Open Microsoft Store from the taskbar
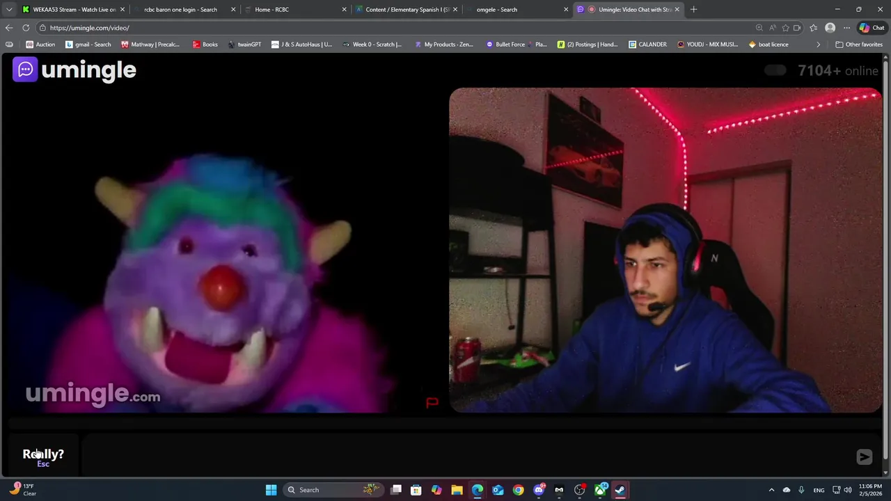 (416, 490)
